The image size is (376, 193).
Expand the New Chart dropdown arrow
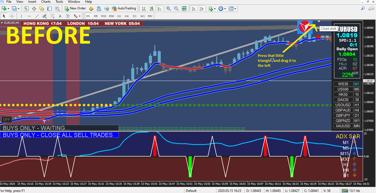click(8, 9)
